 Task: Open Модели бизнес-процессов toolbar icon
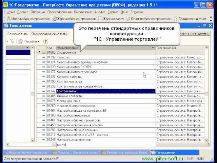(8, 19)
